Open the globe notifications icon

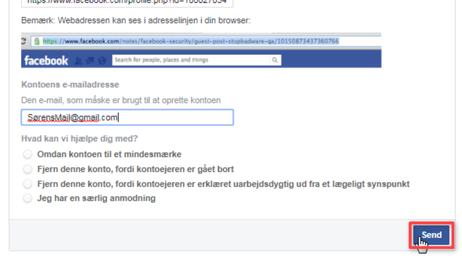[102, 60]
